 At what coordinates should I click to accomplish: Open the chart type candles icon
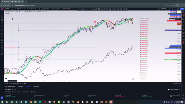pos(40,9)
